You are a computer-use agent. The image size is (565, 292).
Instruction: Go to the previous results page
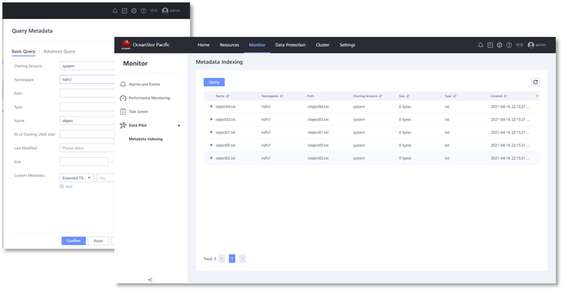(222, 259)
